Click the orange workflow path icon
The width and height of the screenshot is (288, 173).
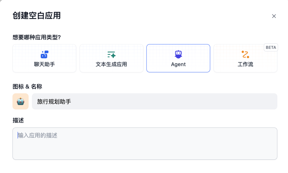click(245, 54)
